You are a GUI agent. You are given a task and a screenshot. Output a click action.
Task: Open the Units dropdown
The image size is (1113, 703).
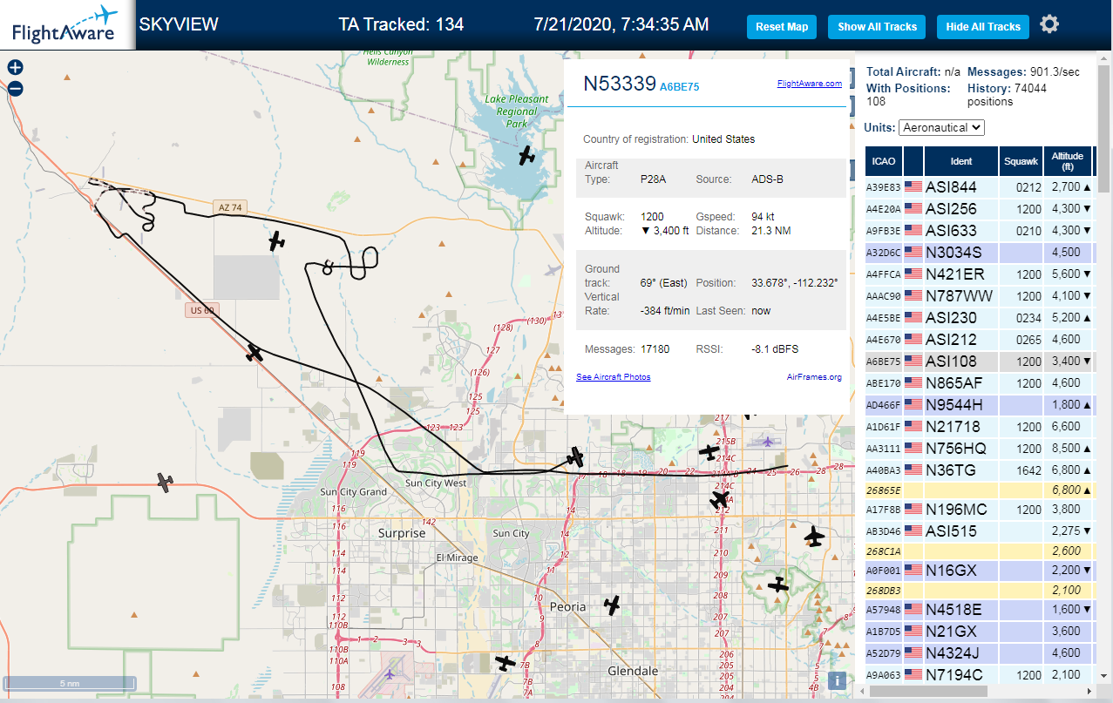941,127
